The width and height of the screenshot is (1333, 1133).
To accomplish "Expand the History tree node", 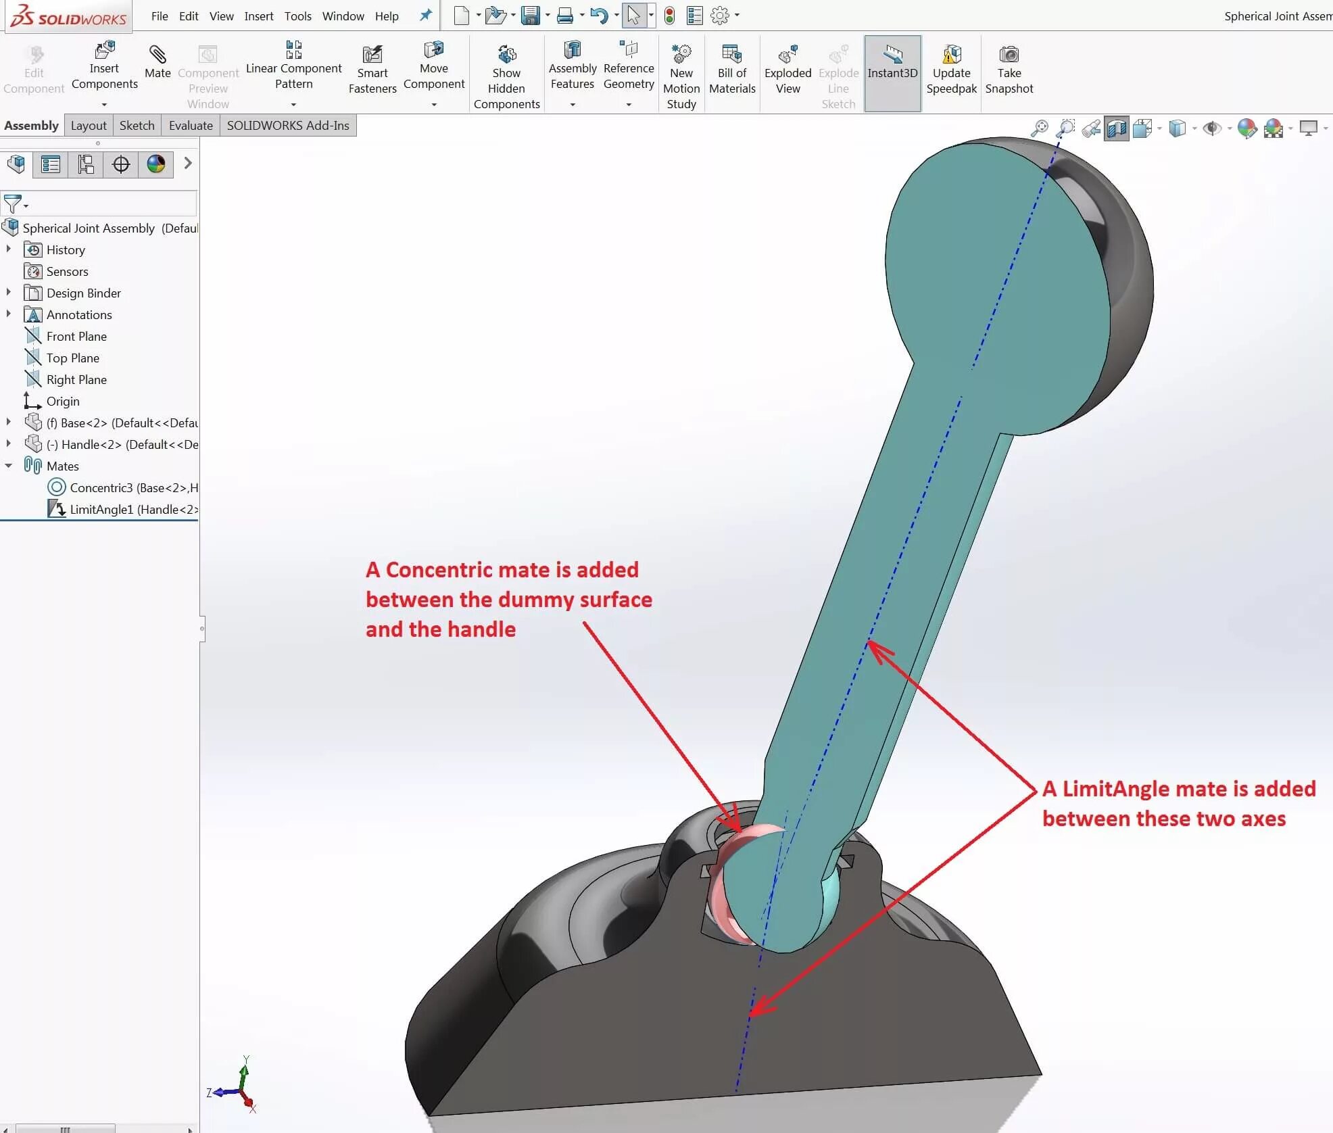I will point(8,249).
